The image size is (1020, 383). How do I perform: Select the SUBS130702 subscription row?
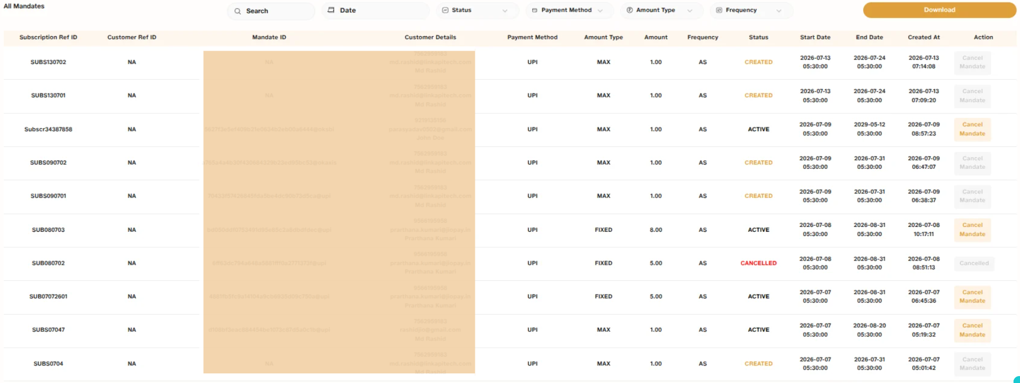pos(510,62)
